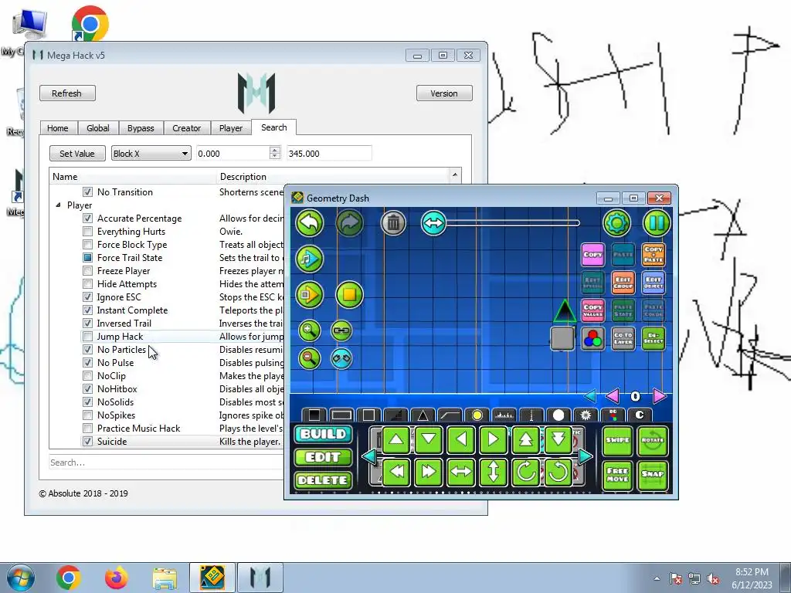Zoom in with the magnifier plus
Screen dimensions: 791x593
pyautogui.click(x=309, y=330)
